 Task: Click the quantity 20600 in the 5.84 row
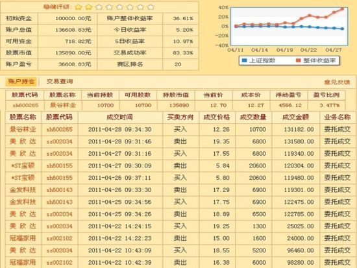coord(257,165)
